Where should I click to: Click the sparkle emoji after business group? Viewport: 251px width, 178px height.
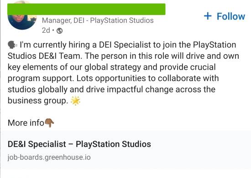click(75, 101)
